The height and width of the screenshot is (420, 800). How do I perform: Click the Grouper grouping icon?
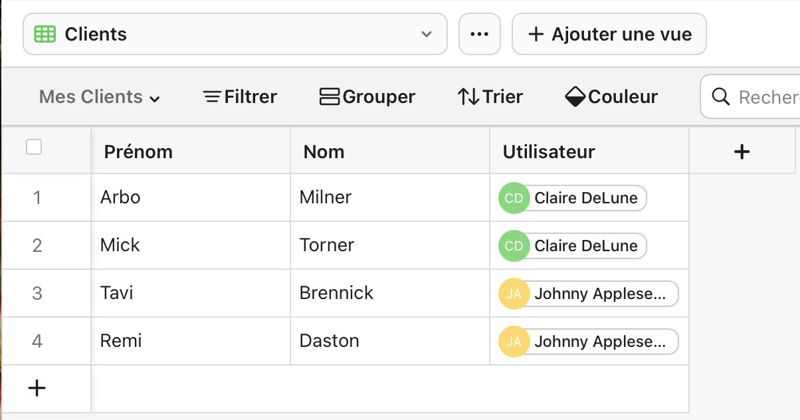pyautogui.click(x=329, y=96)
